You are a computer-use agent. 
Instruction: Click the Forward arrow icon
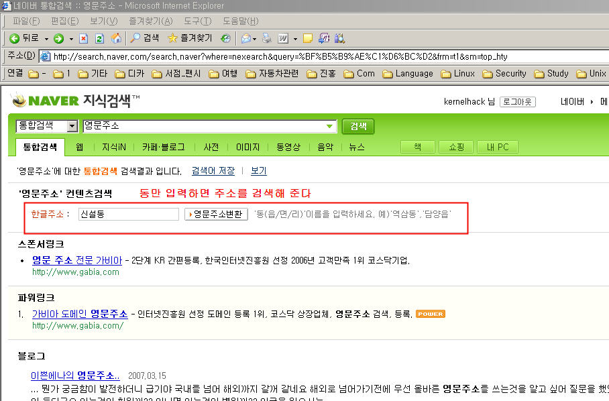click(x=58, y=38)
